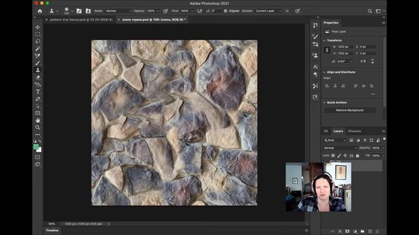Select the Zoom tool

[38, 127]
